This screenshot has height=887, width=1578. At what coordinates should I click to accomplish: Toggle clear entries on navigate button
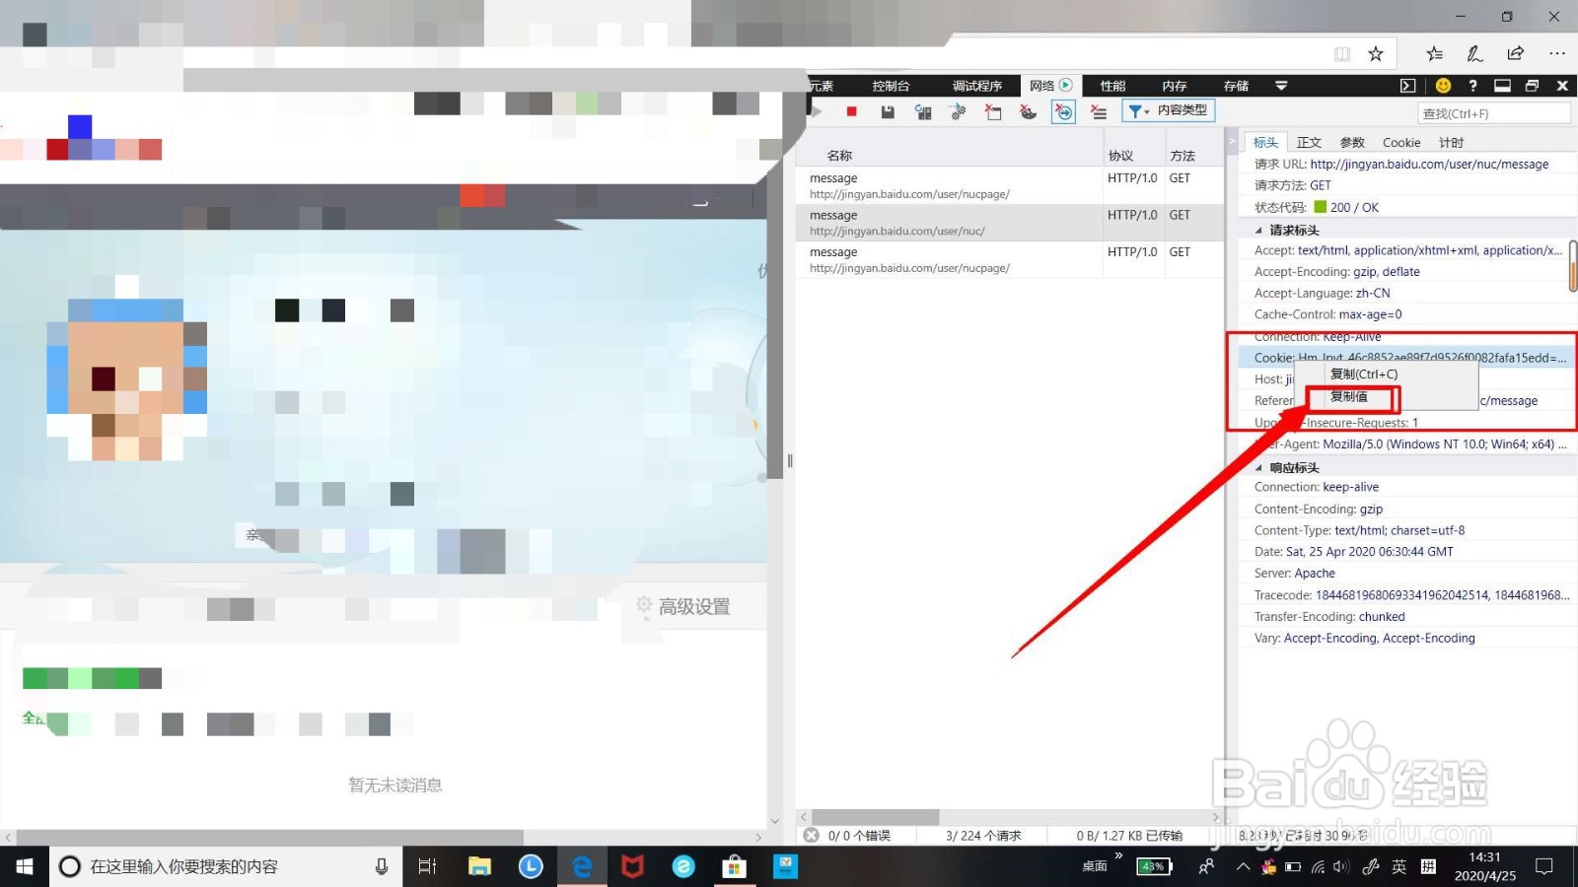click(x=1063, y=112)
